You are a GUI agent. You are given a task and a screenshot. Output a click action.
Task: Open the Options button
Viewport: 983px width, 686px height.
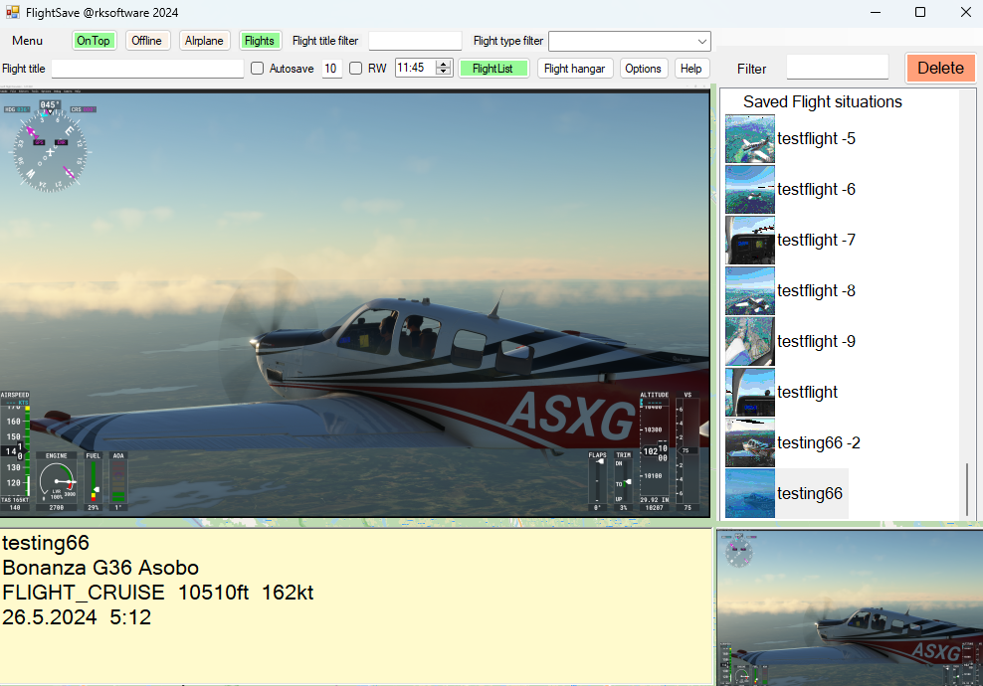coord(644,69)
